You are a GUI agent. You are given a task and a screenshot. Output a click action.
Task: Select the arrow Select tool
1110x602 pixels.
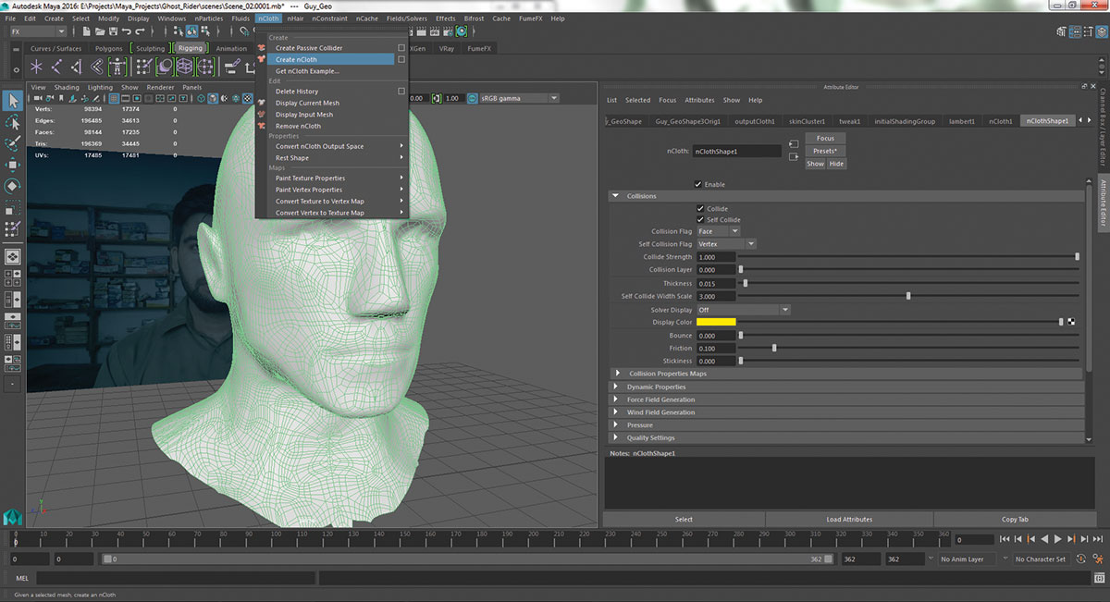pyautogui.click(x=13, y=101)
